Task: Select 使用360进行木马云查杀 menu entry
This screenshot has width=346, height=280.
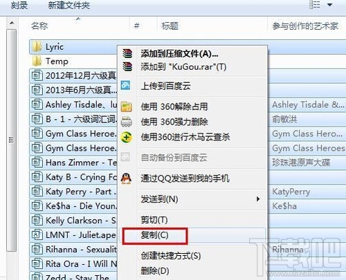Action: click(x=185, y=138)
